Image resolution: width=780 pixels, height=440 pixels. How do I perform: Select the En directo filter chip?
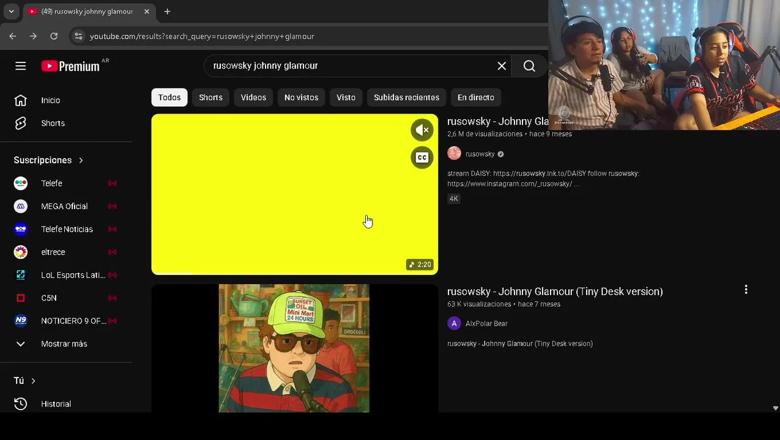[475, 97]
